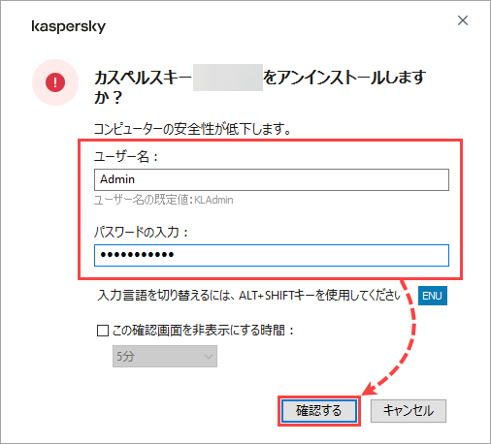491x444 pixels.
Task: Open the 5分 duration dropdown
Action: coord(165,357)
